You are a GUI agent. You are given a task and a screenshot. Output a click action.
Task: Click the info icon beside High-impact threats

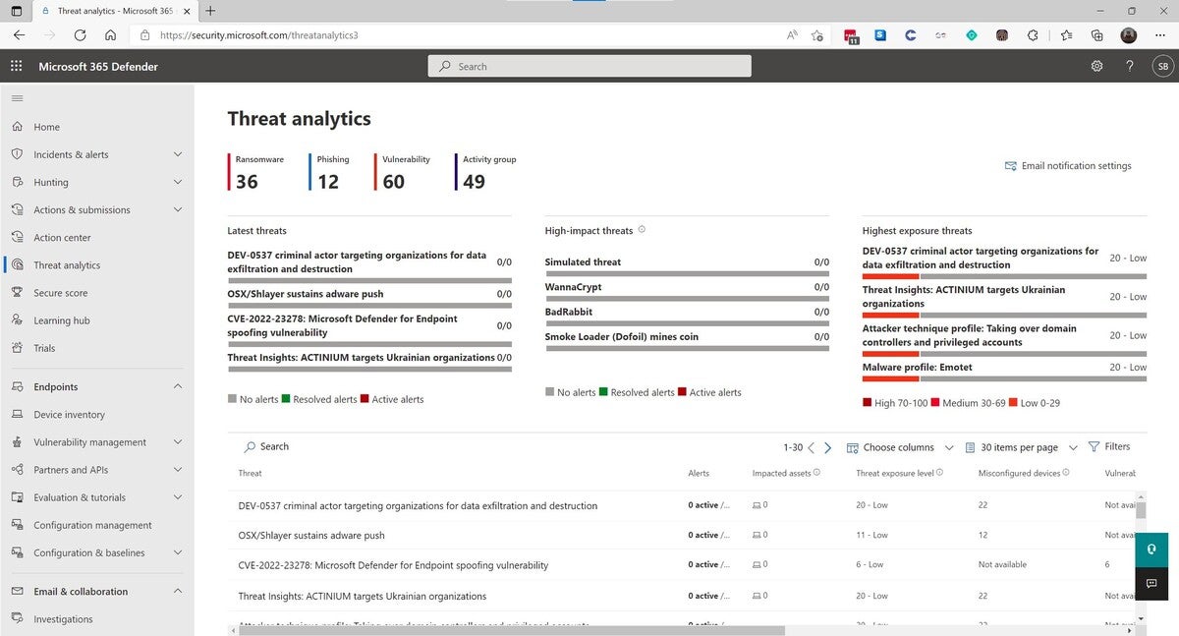pyautogui.click(x=642, y=230)
